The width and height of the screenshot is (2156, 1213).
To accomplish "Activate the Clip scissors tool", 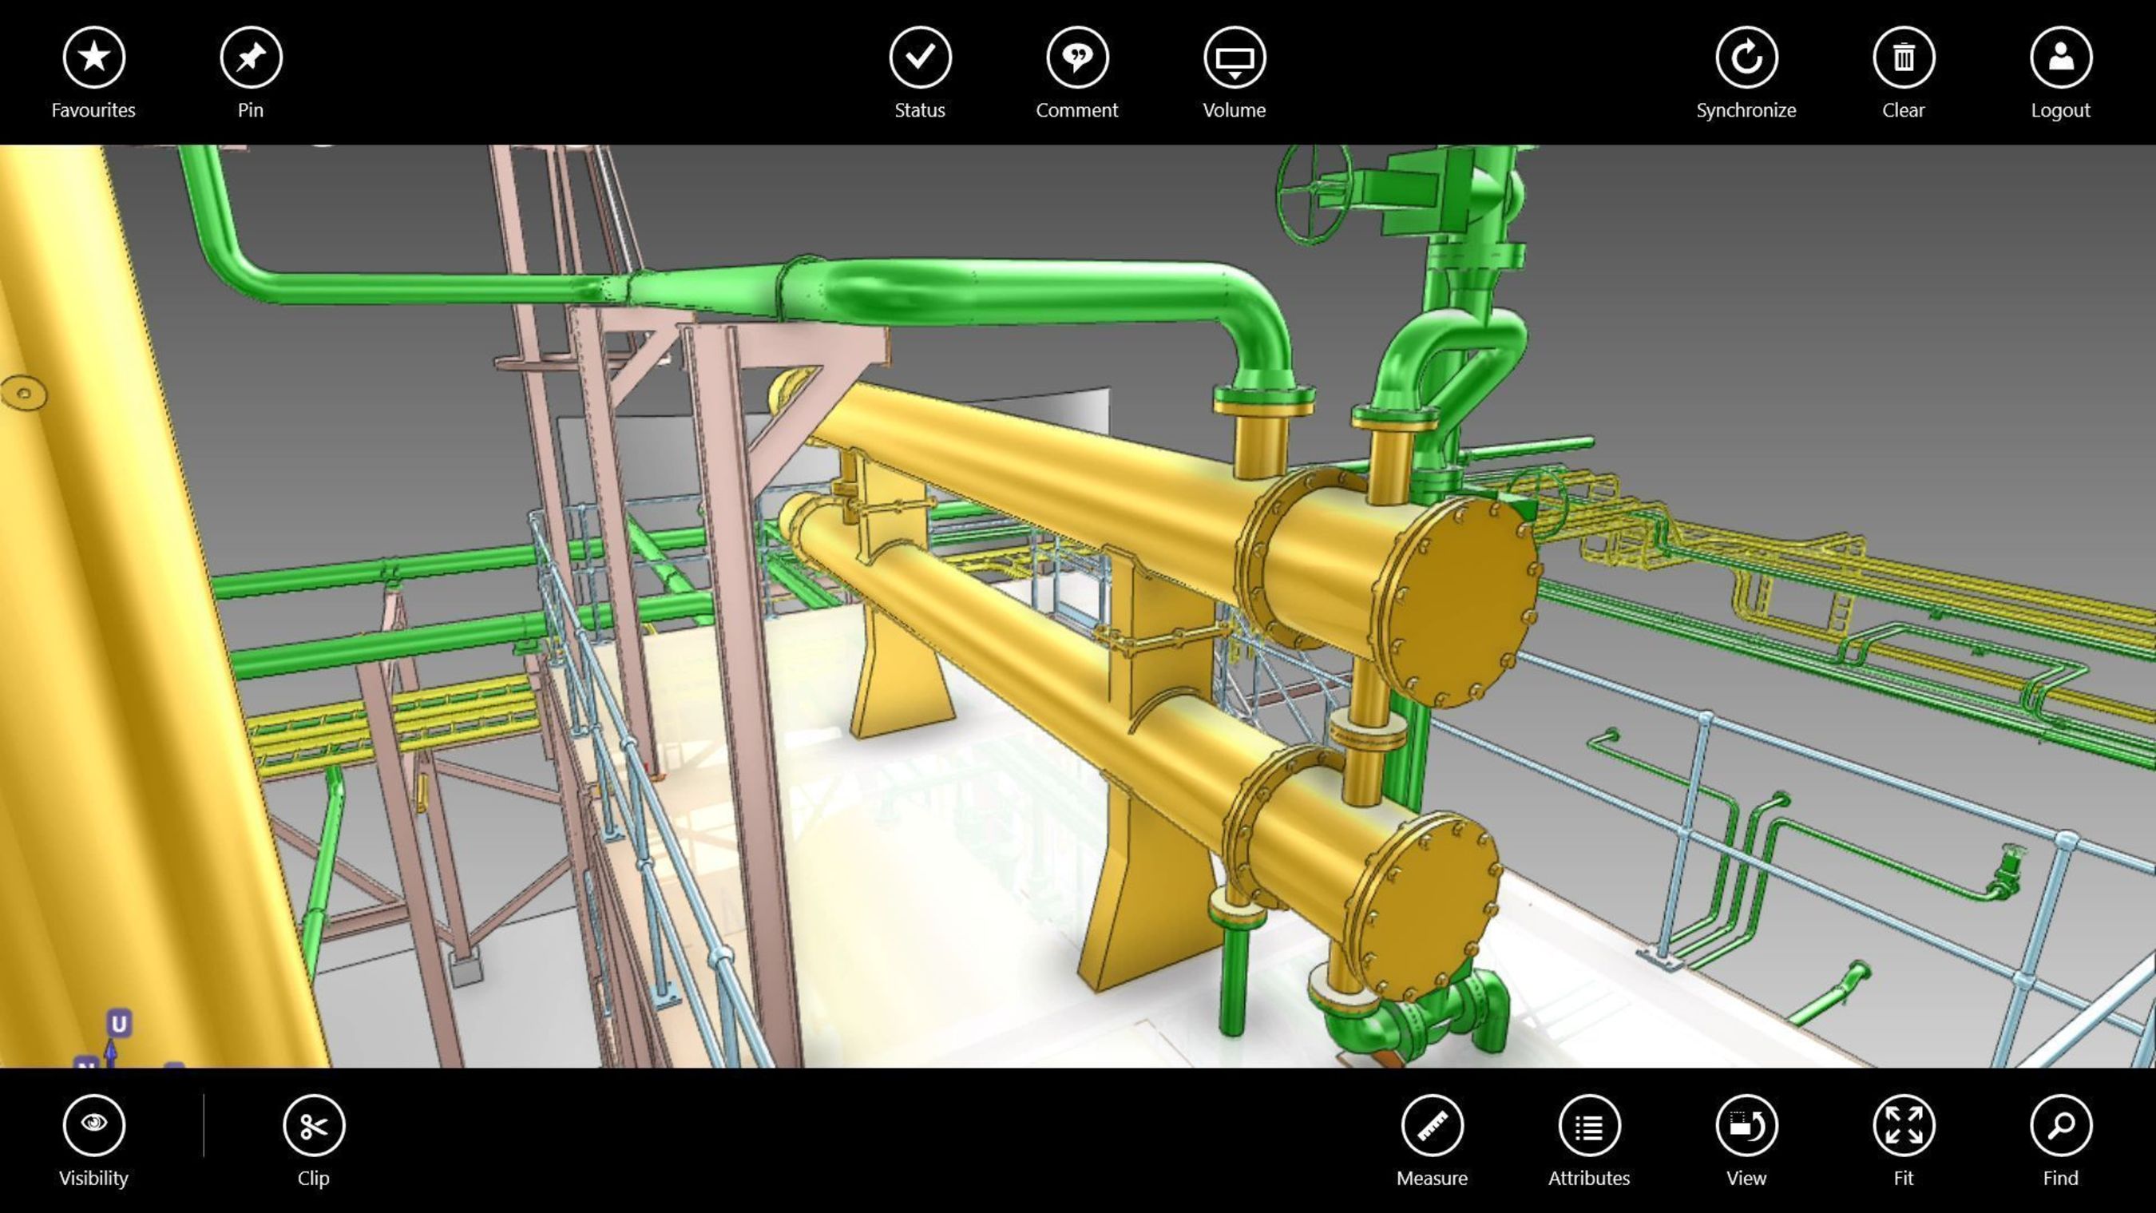I will [314, 1125].
